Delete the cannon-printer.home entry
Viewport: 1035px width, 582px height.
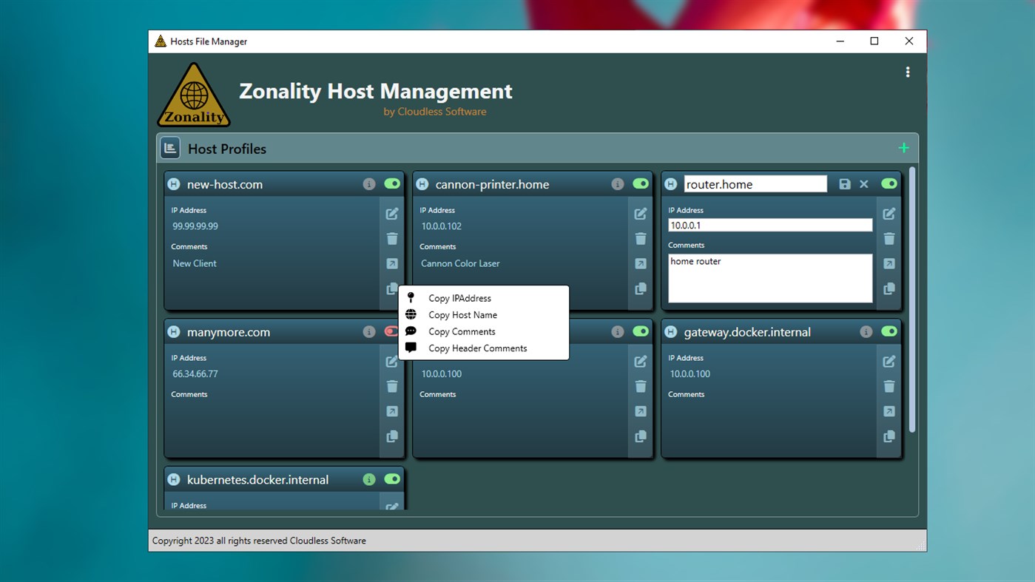(641, 238)
